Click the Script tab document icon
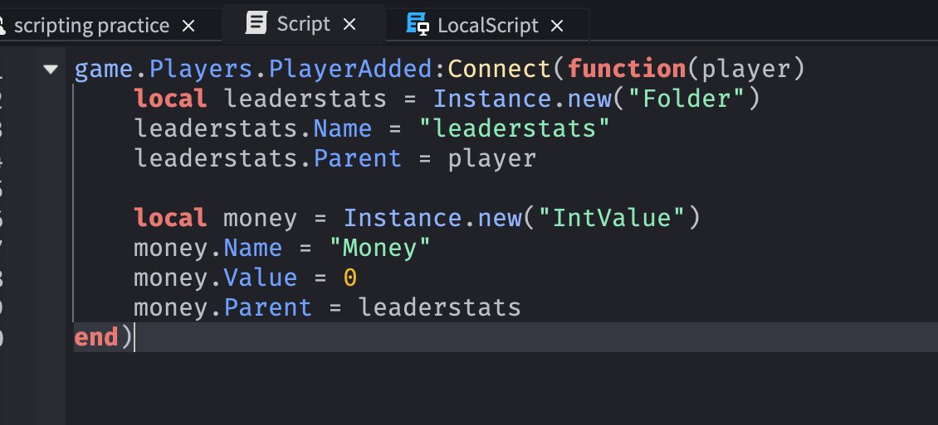Screen dimensions: 938x425 point(256,24)
